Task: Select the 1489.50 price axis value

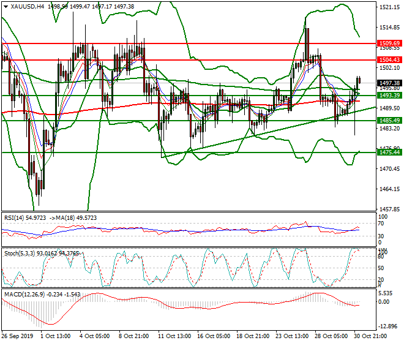Action: (389, 108)
